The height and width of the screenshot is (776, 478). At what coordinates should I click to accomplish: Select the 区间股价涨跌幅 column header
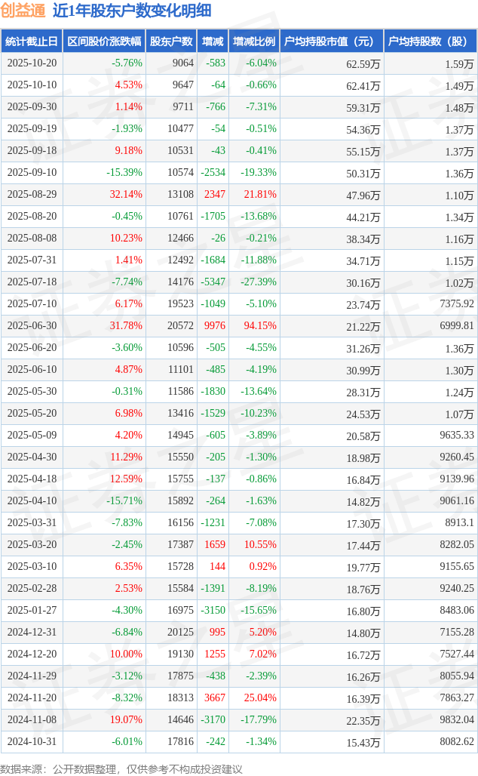coord(103,42)
